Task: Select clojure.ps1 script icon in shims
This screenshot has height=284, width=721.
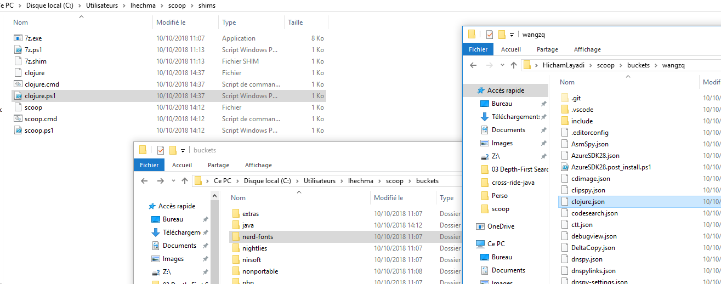Action: click(18, 96)
